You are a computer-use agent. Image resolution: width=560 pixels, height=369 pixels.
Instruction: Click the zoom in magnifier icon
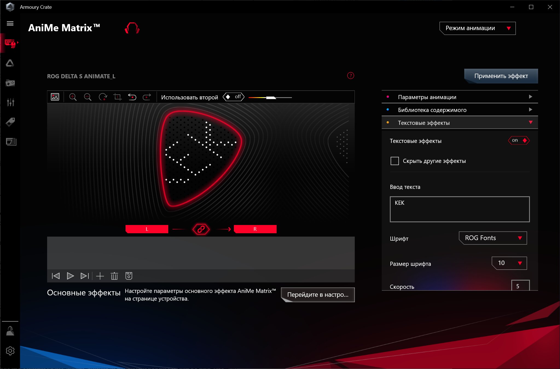[x=73, y=97]
